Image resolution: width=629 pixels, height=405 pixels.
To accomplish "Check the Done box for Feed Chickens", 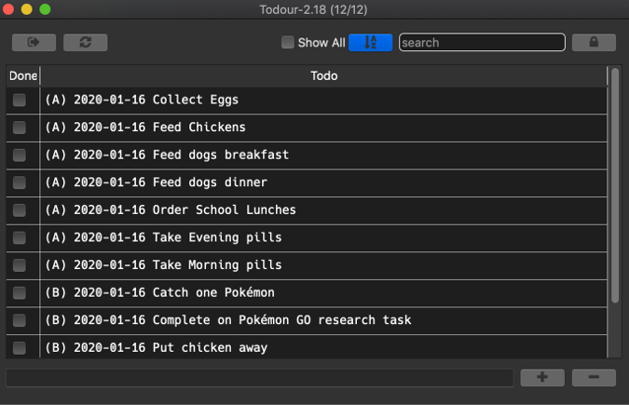I will pos(20,128).
